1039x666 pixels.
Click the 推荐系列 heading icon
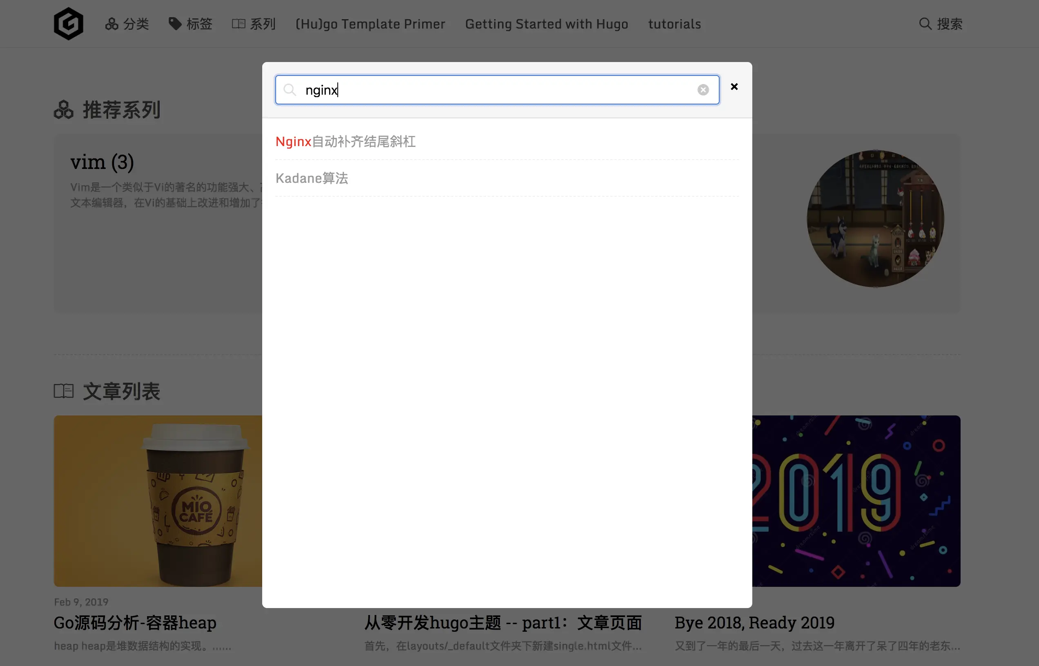(64, 110)
